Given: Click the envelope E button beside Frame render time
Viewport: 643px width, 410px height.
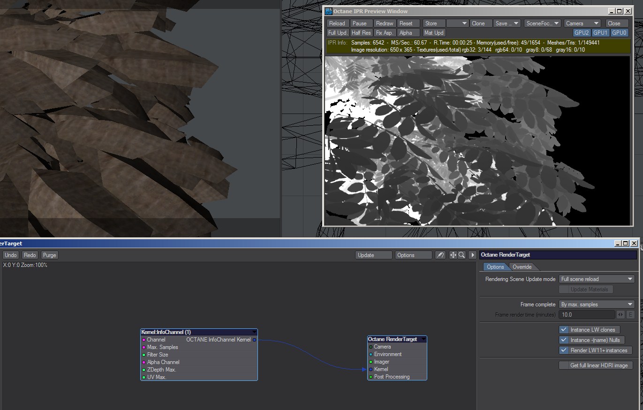Looking at the screenshot, I should pyautogui.click(x=630, y=315).
